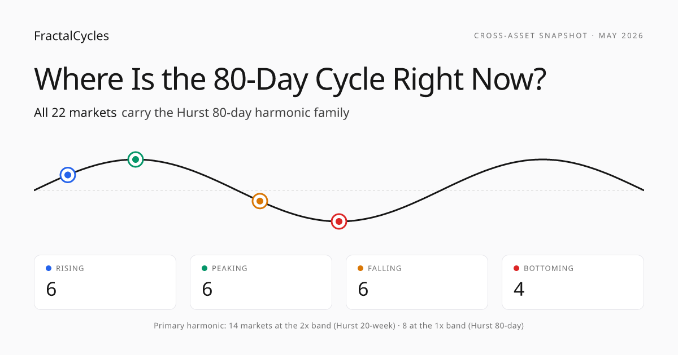The image size is (678, 355).
Task: Click the green peaking marker on the wave
Action: pos(136,159)
